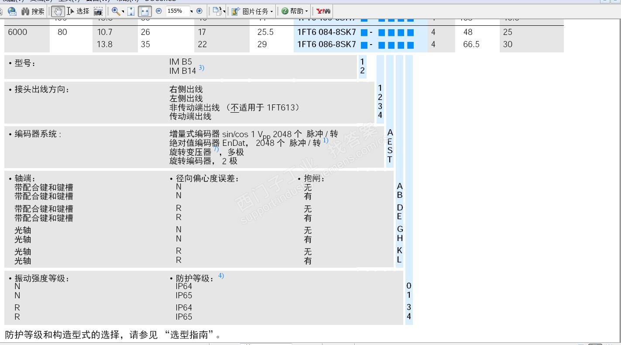
Task: Click the 155% zoom value field
Action: tap(177, 11)
